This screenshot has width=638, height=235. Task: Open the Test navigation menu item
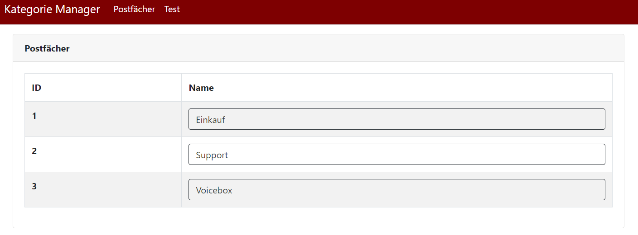pyautogui.click(x=172, y=9)
